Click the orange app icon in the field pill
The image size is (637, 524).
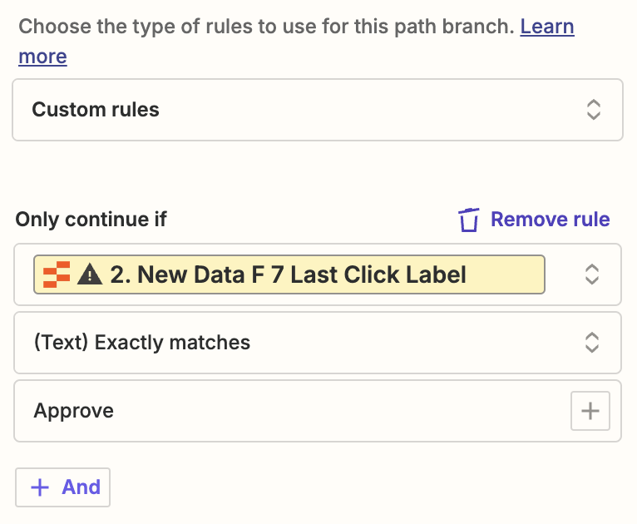click(57, 274)
